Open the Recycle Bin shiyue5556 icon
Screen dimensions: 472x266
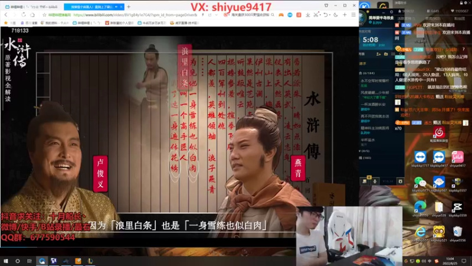[x=458, y=233]
